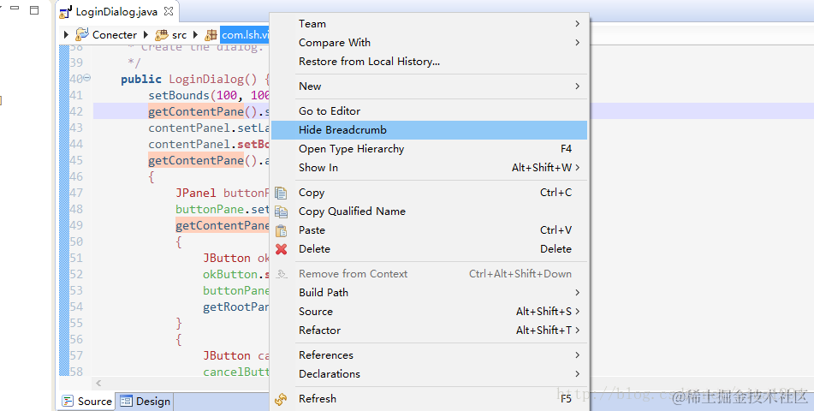Viewport: 814px width, 411px height.
Task: Click the References submenu arrow
Action: (577, 354)
